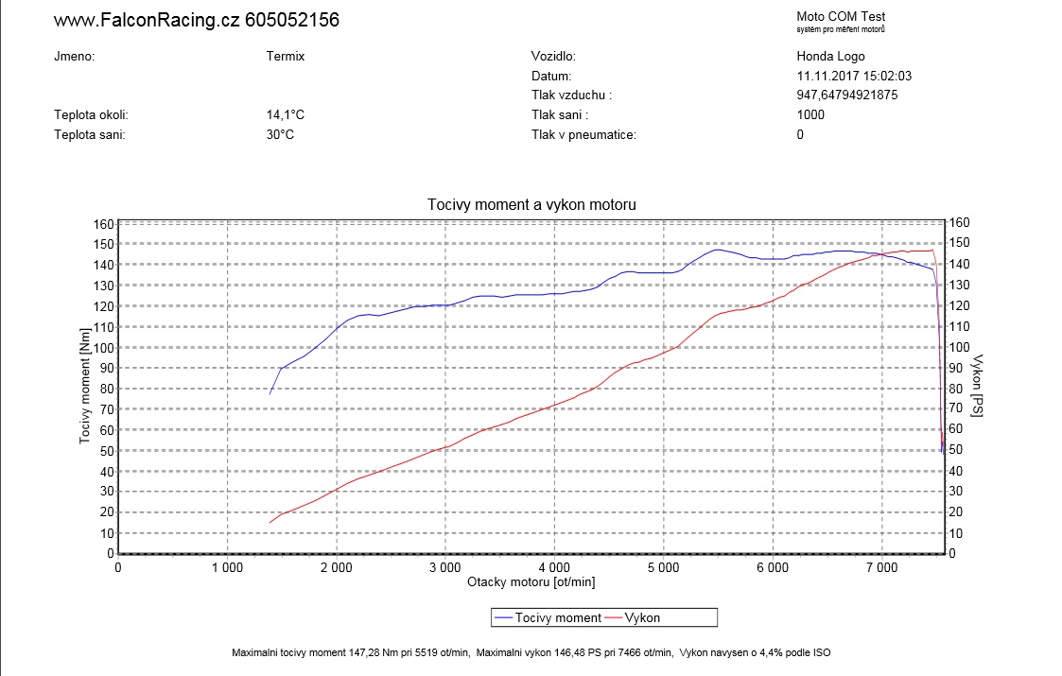Select the Termix name value
Image resolution: width=1062 pixels, height=676 pixels.
pos(286,56)
